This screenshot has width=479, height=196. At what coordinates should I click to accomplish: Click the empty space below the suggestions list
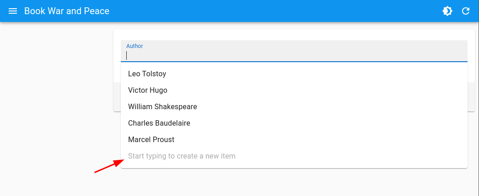click(x=293, y=183)
